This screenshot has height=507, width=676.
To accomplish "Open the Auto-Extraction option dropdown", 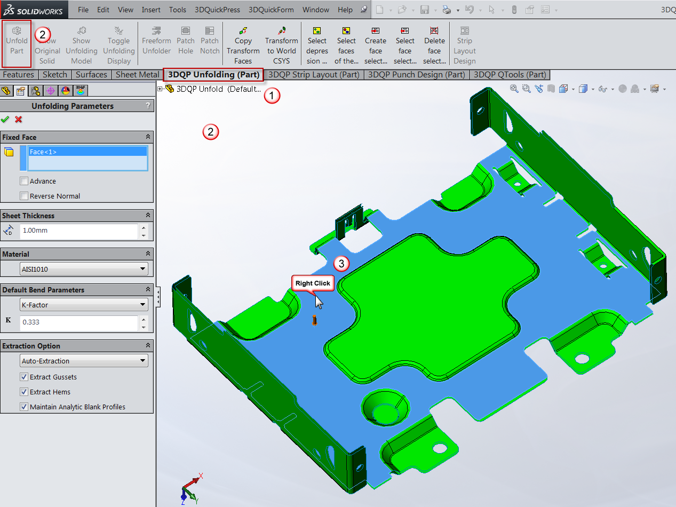I will 84,361.
